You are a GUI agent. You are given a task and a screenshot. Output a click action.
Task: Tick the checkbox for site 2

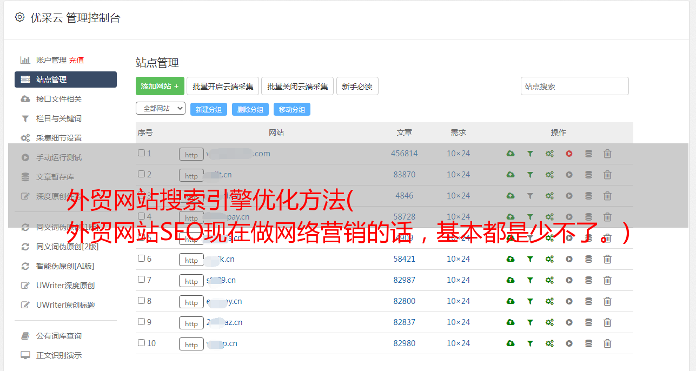coord(141,174)
